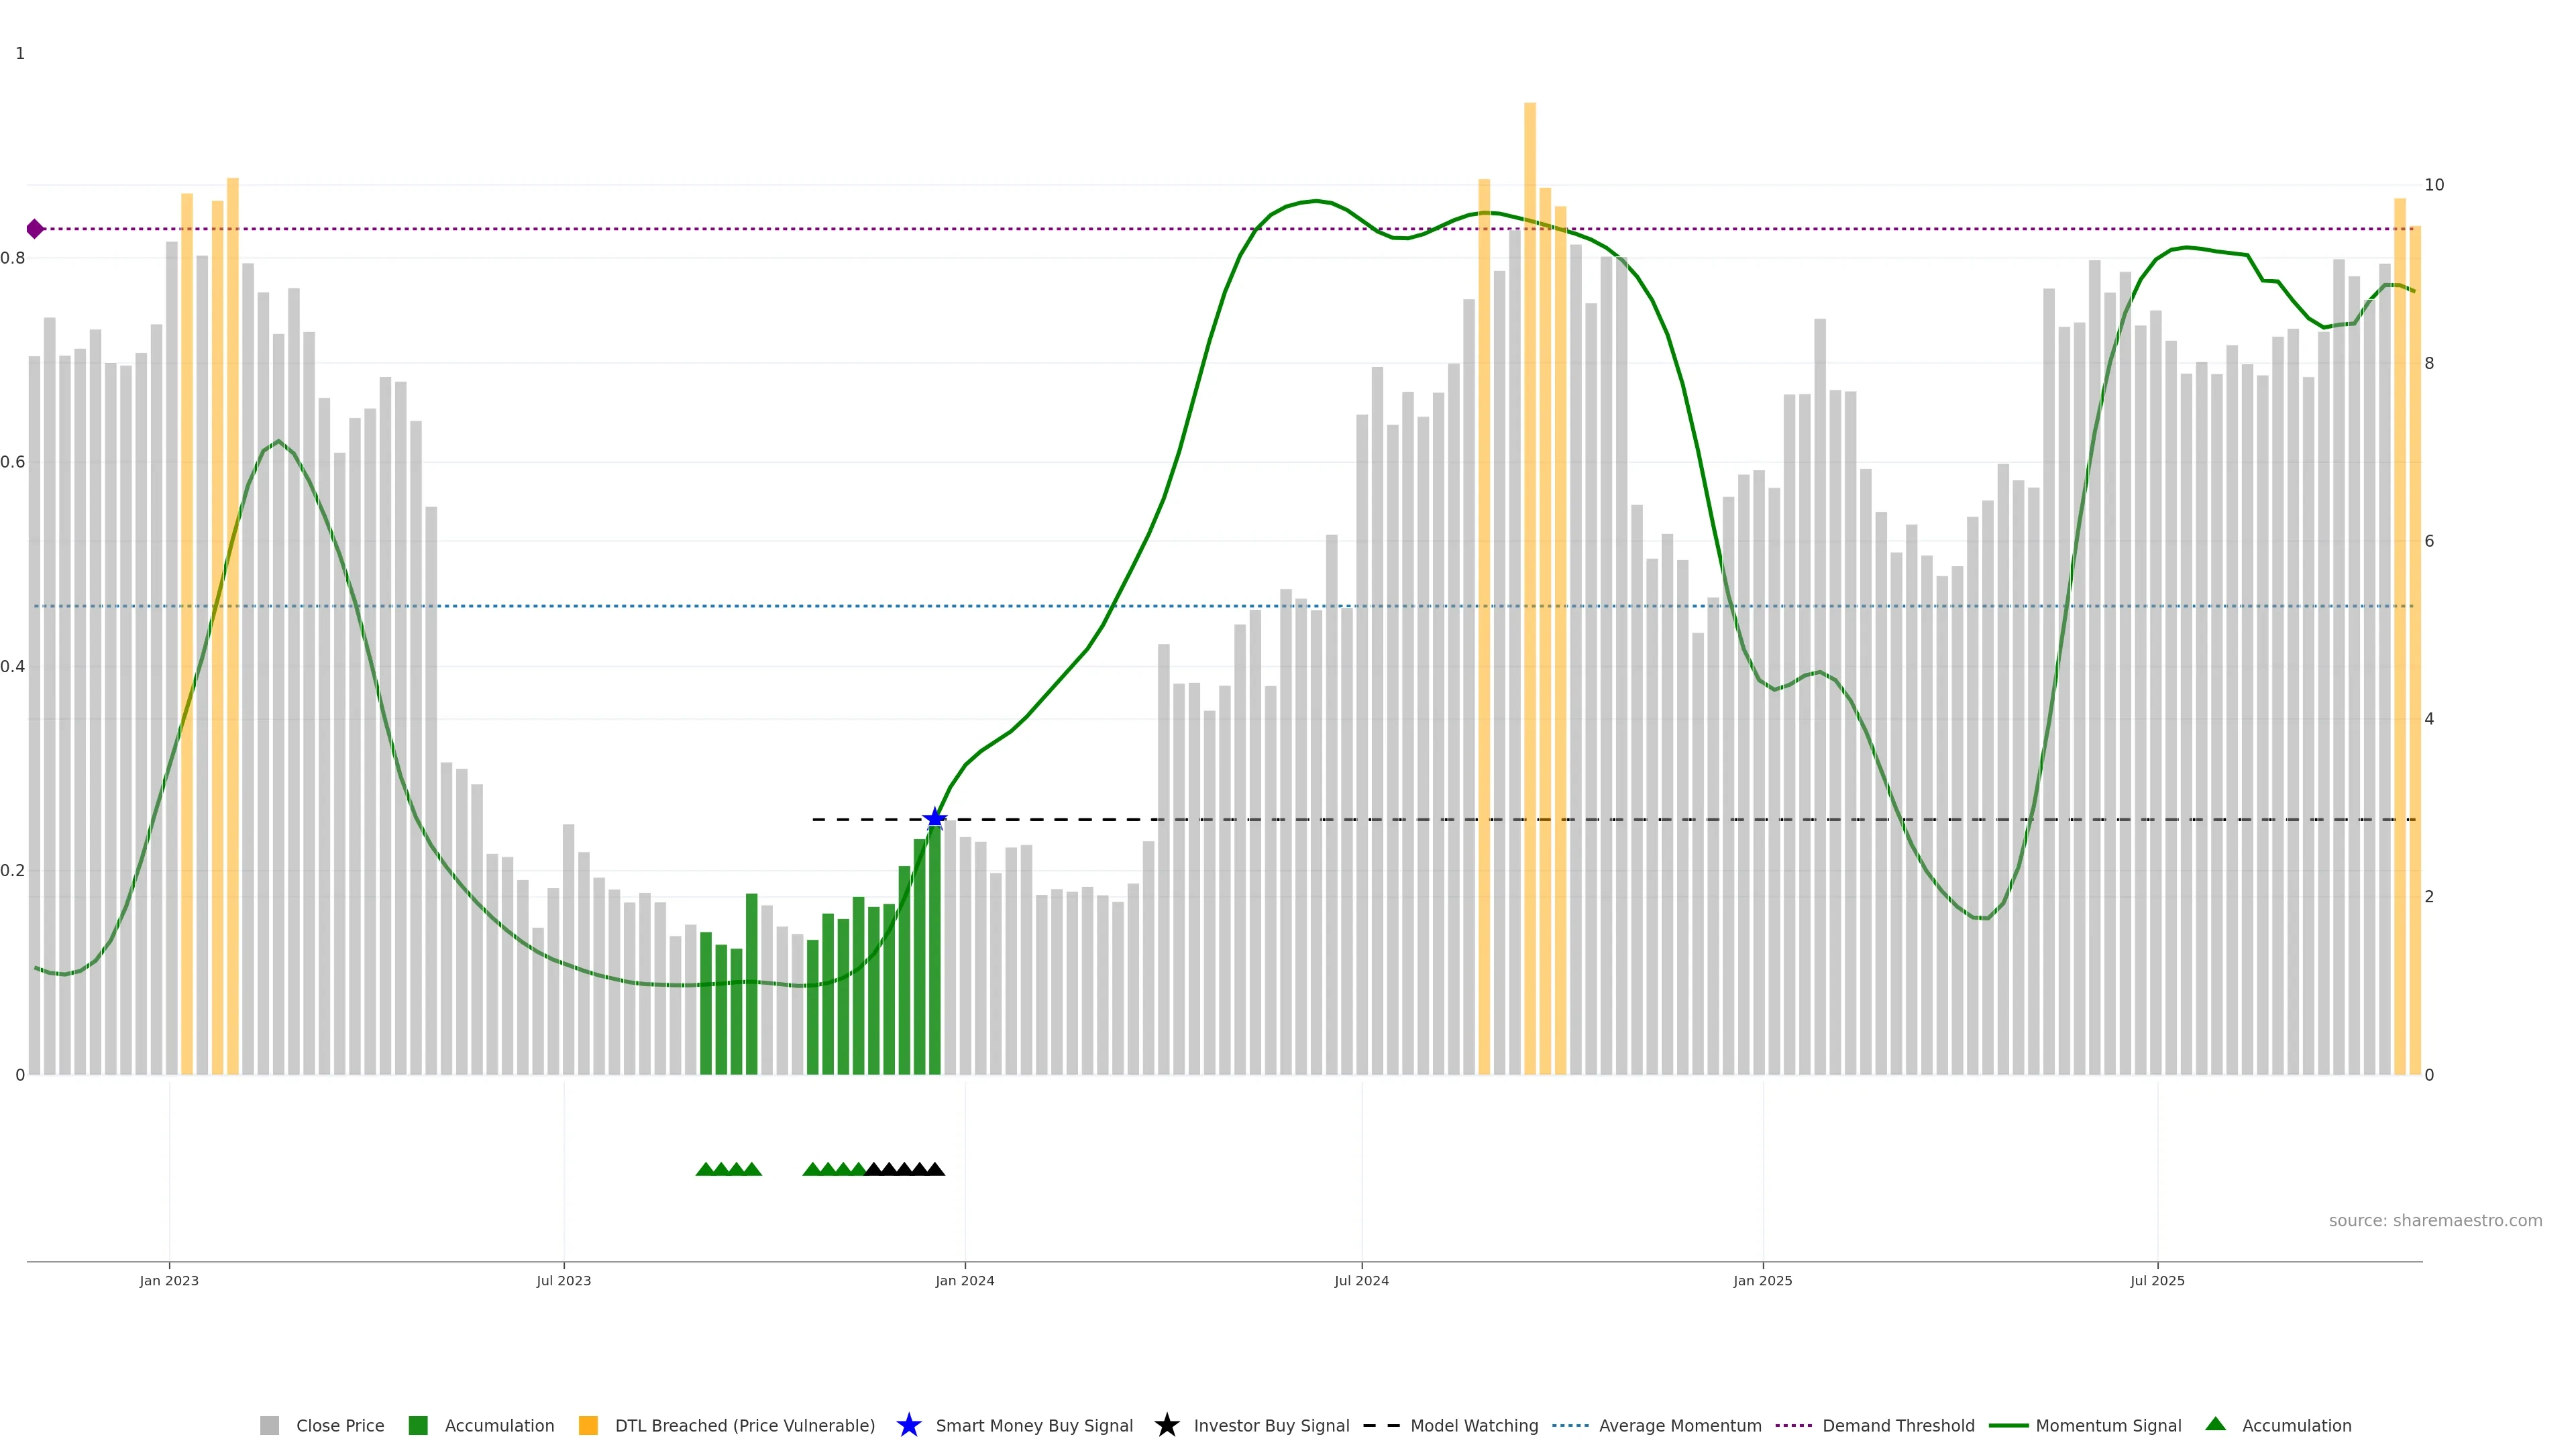The image size is (2576, 1449).
Task: Click the orange DTL Breached legend square
Action: [588, 1425]
